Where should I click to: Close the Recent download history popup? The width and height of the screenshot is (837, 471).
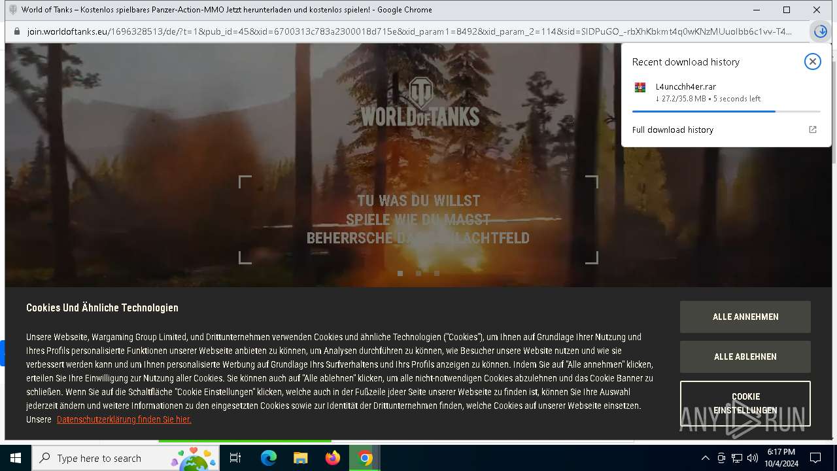[x=812, y=61]
